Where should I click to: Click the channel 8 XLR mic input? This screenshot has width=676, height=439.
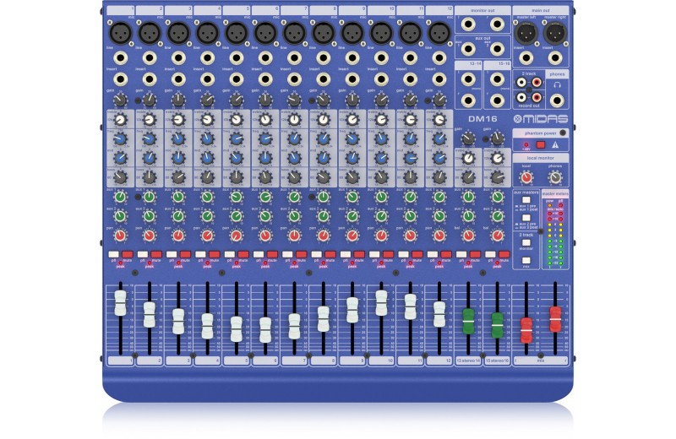tap(324, 33)
